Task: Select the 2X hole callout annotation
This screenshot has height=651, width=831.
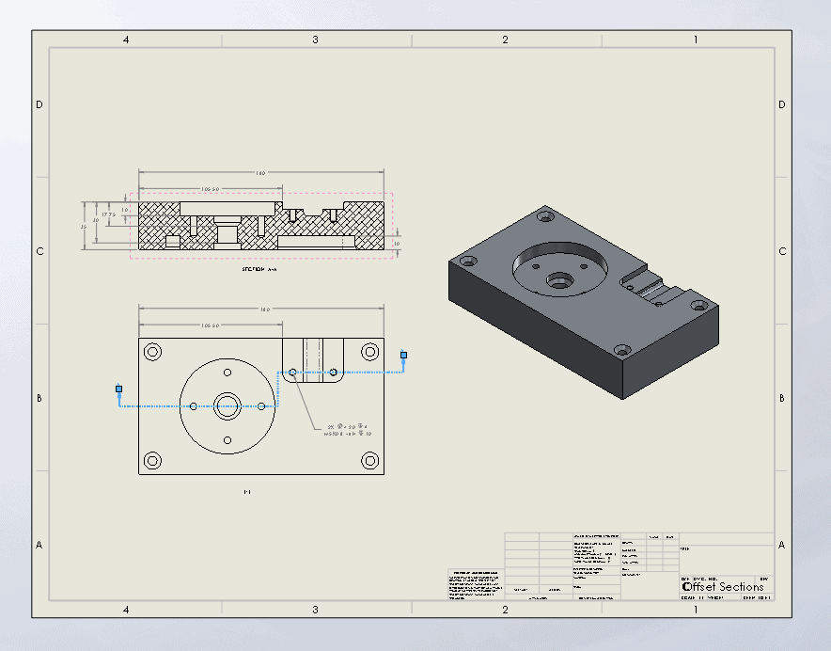Action: pos(348,432)
